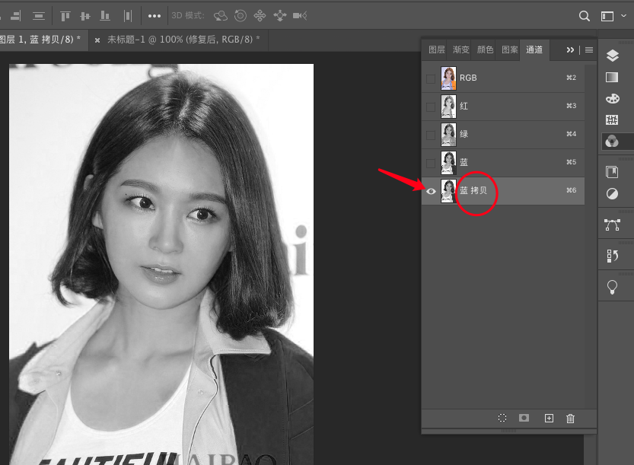
Task: Open the Channels panel flyout menu
Action: (x=588, y=50)
